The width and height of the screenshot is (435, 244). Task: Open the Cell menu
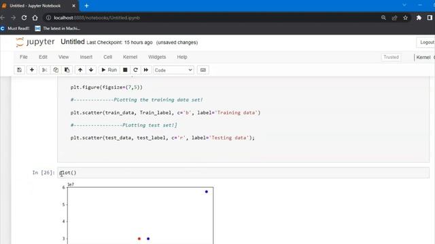[x=108, y=57]
